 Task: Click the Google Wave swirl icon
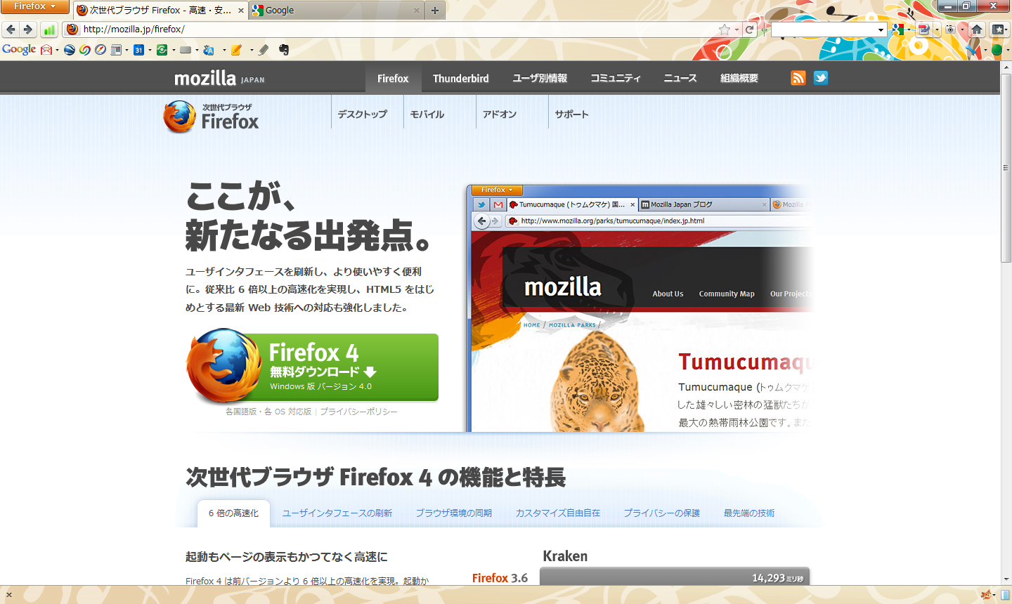point(85,50)
